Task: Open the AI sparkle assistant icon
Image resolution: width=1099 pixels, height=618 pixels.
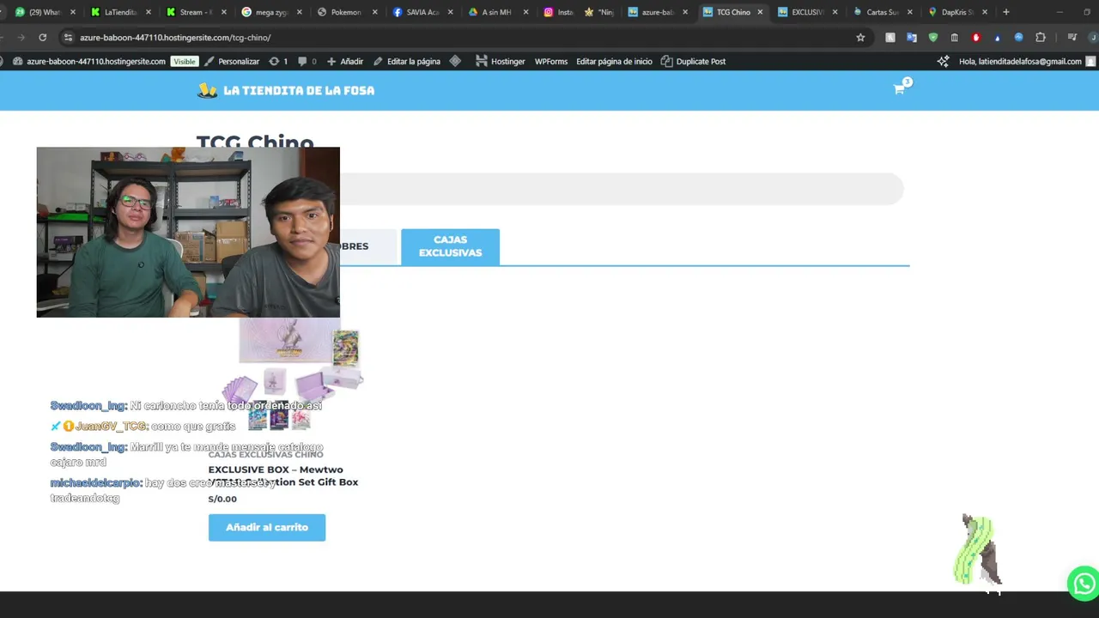Action: (x=943, y=62)
